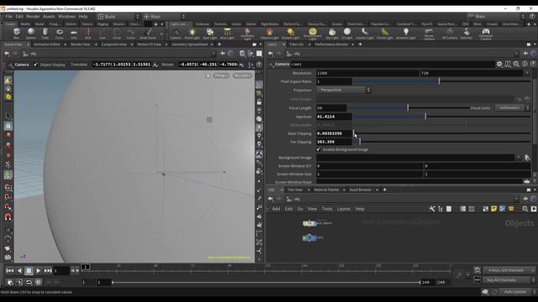Add a GI Light from the shelf
The width and height of the screenshot is (538, 302).
[x=347, y=34]
